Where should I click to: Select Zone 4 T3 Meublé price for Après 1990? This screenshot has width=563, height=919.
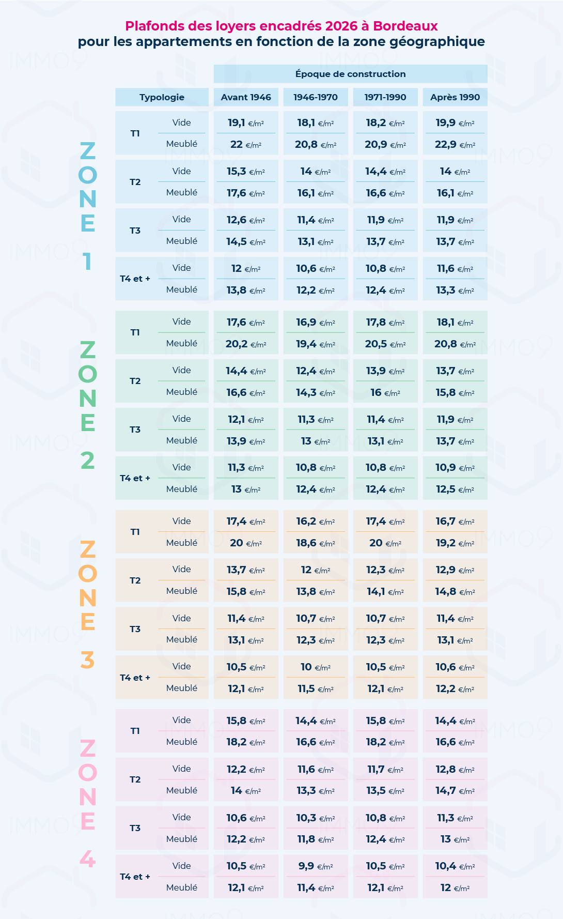pyautogui.click(x=455, y=839)
